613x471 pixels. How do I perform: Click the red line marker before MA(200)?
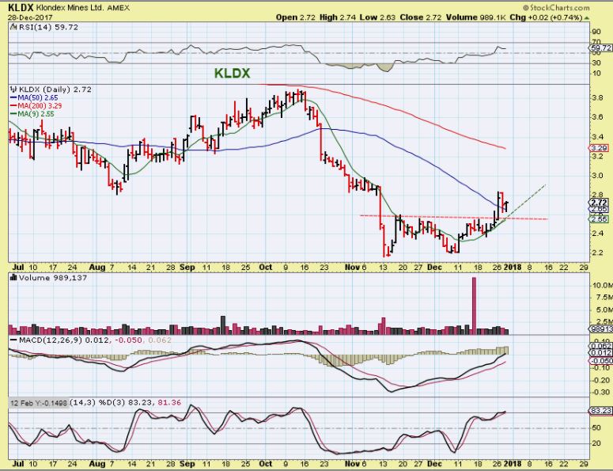click(x=13, y=106)
